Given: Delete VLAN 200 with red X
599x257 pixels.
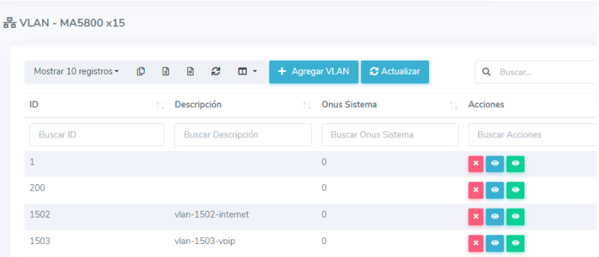Looking at the screenshot, I should pos(476,190).
